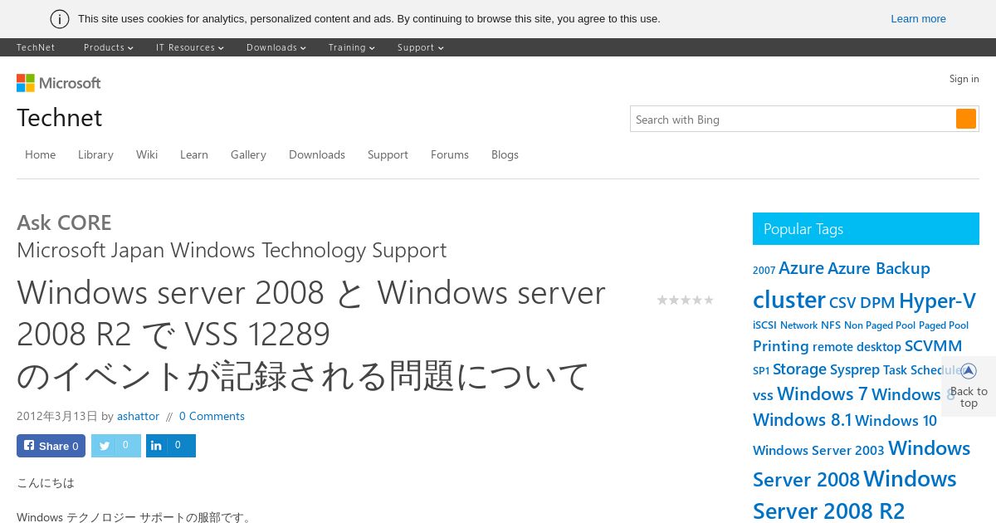The image size is (996, 523).
Task: Open the SCVMM tag
Action: pyautogui.click(x=934, y=346)
